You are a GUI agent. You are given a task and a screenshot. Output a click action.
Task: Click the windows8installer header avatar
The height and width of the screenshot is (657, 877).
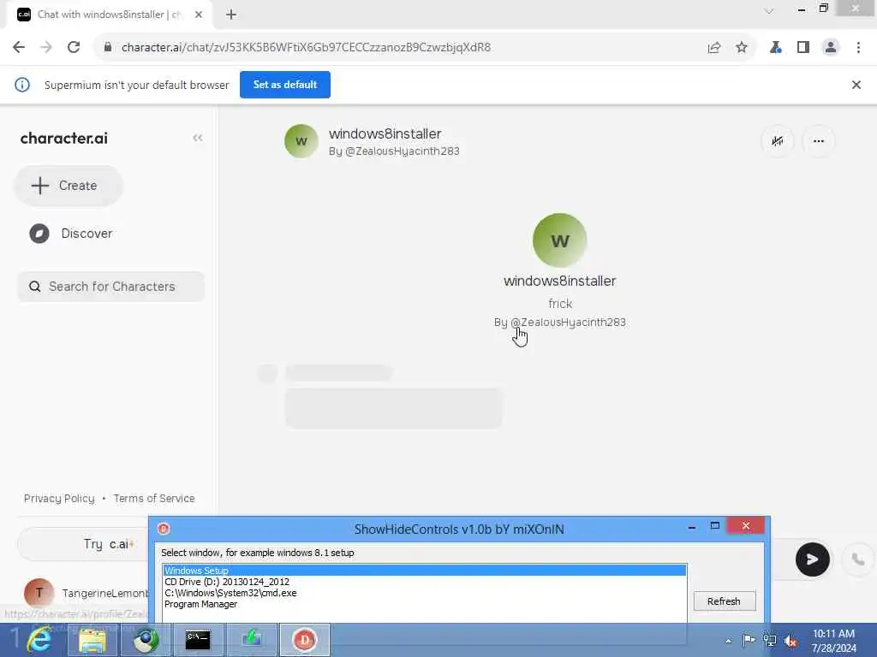[301, 141]
